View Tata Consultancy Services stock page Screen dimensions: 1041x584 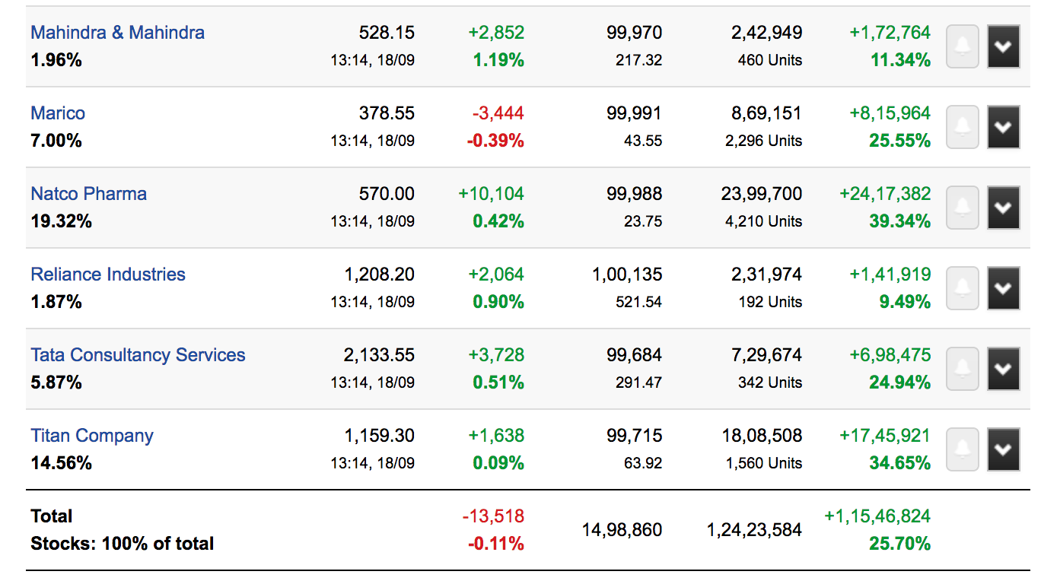pos(138,355)
